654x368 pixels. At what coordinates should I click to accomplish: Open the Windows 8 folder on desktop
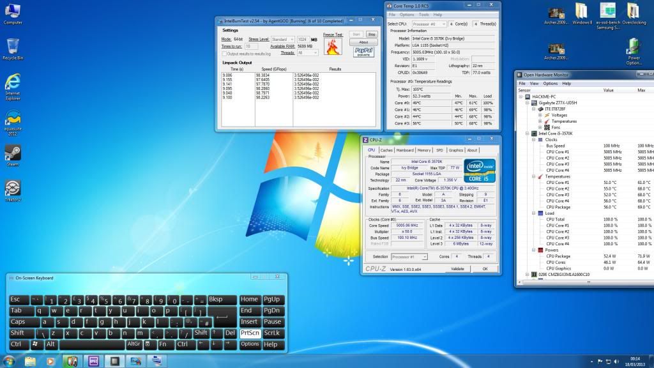pyautogui.click(x=582, y=14)
